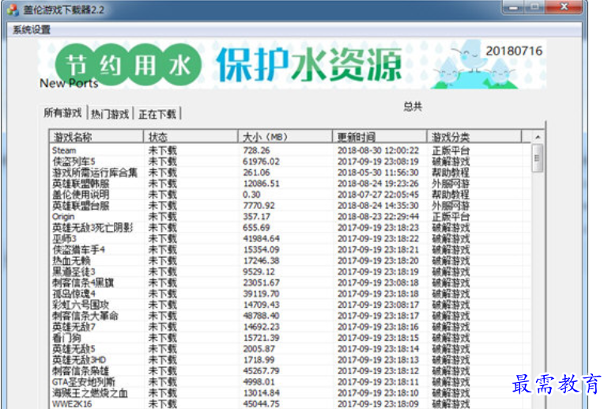Select the 海贼王之燃烧之血 row
This screenshot has width=608, height=409.
(290, 393)
